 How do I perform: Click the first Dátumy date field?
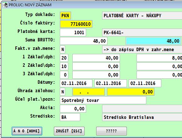(x=76, y=83)
